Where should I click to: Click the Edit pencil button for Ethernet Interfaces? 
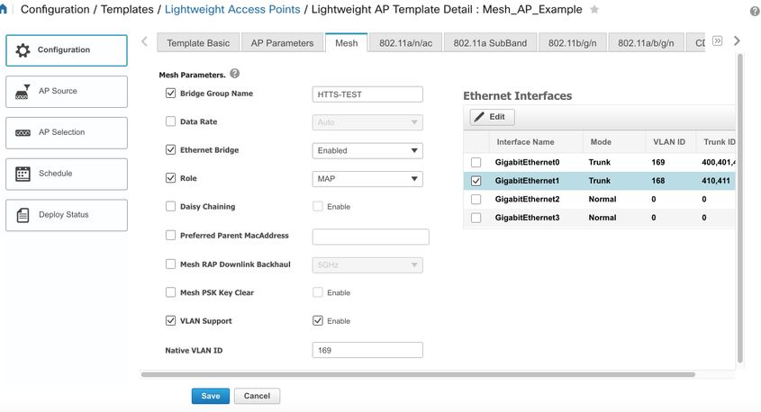pyautogui.click(x=492, y=117)
